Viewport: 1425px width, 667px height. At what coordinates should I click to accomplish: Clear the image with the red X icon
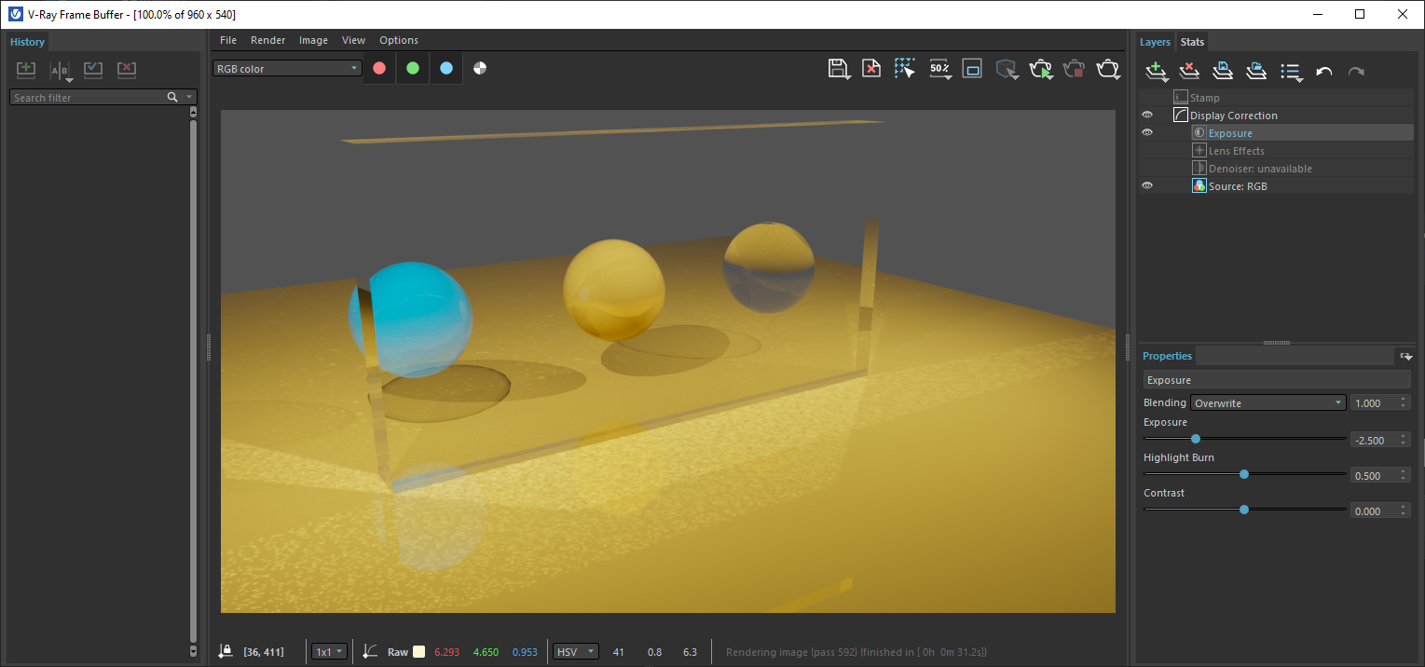pos(870,69)
